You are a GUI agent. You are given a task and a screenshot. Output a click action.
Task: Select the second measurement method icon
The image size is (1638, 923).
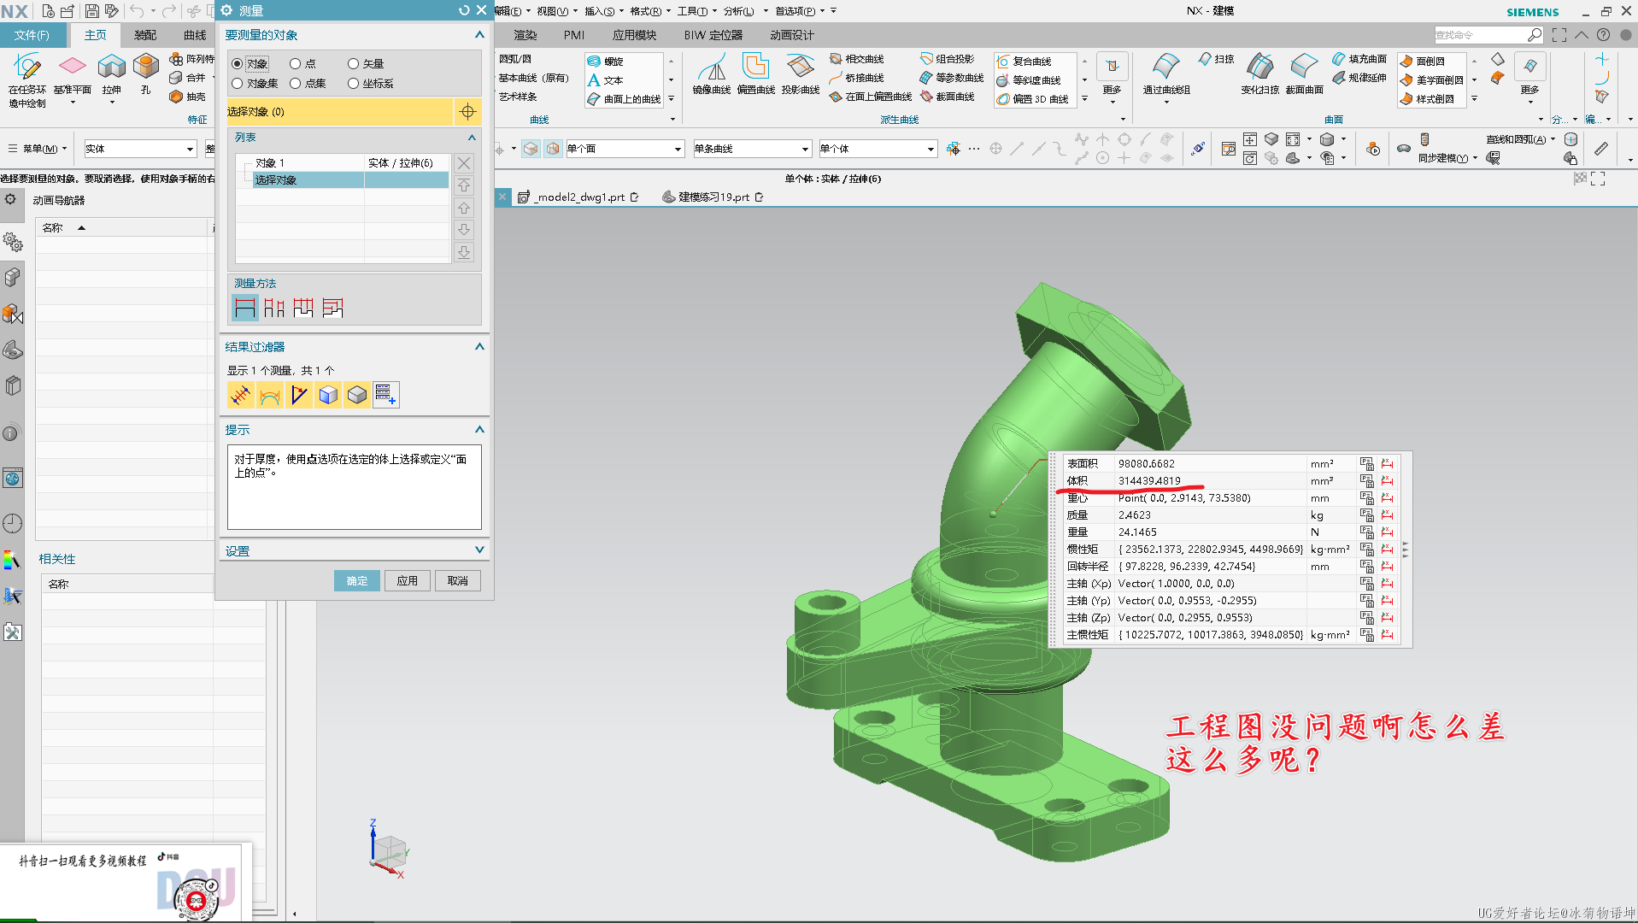point(274,308)
